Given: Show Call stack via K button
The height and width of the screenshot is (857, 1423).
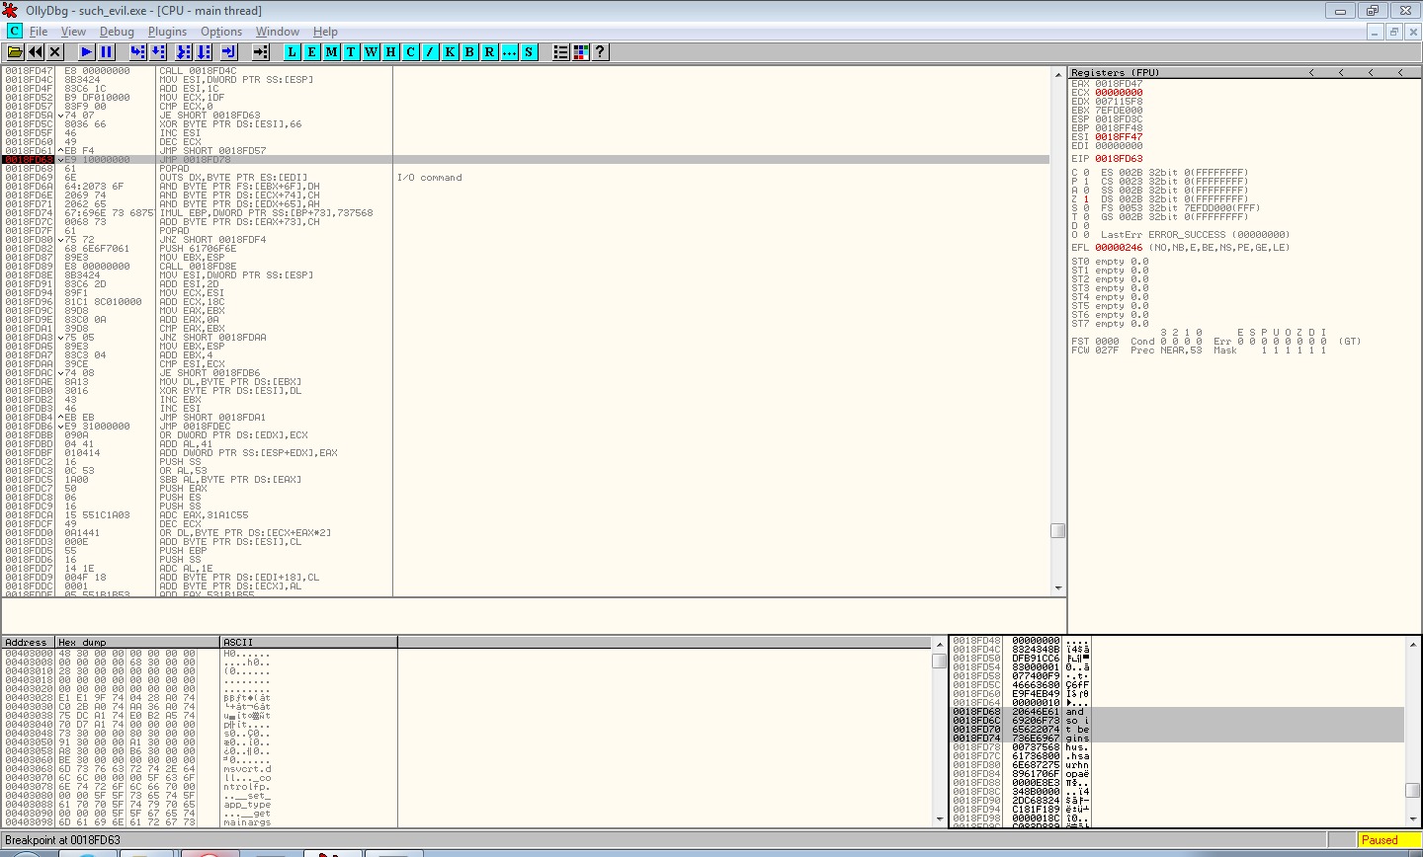Looking at the screenshot, I should coord(450,51).
